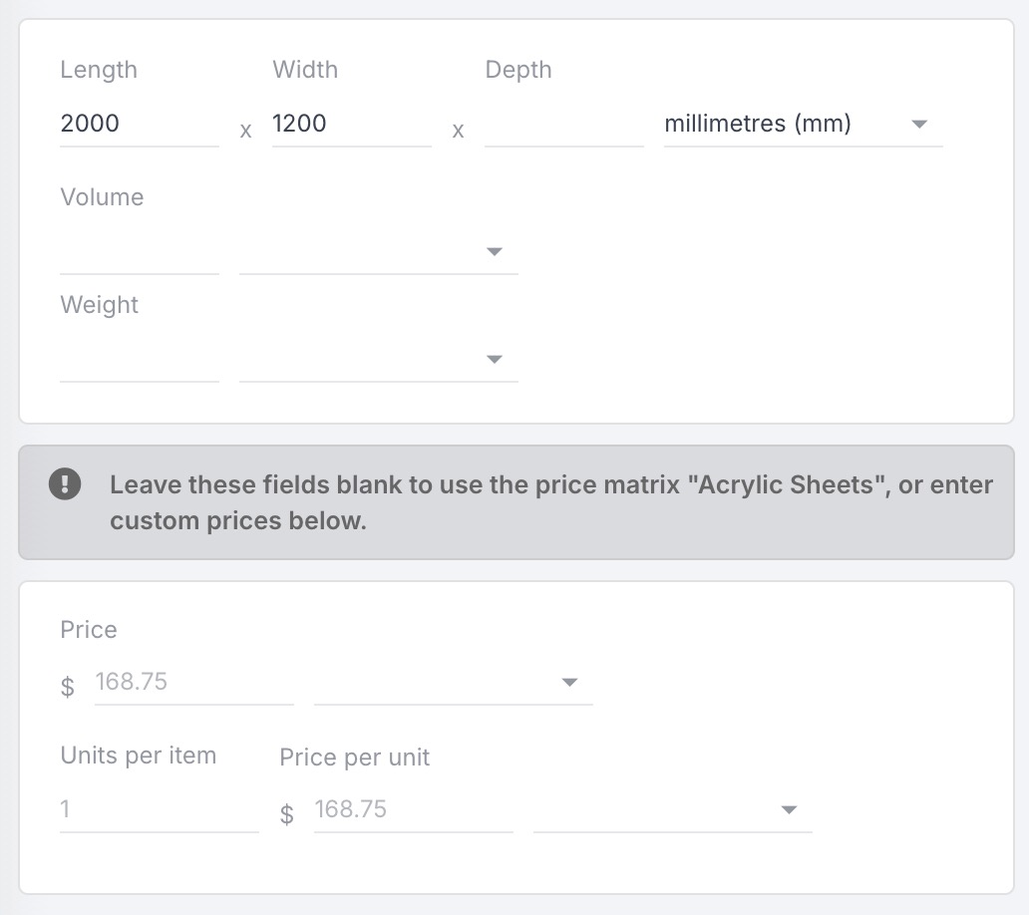Focus the Length field containing 2000

[x=139, y=125]
